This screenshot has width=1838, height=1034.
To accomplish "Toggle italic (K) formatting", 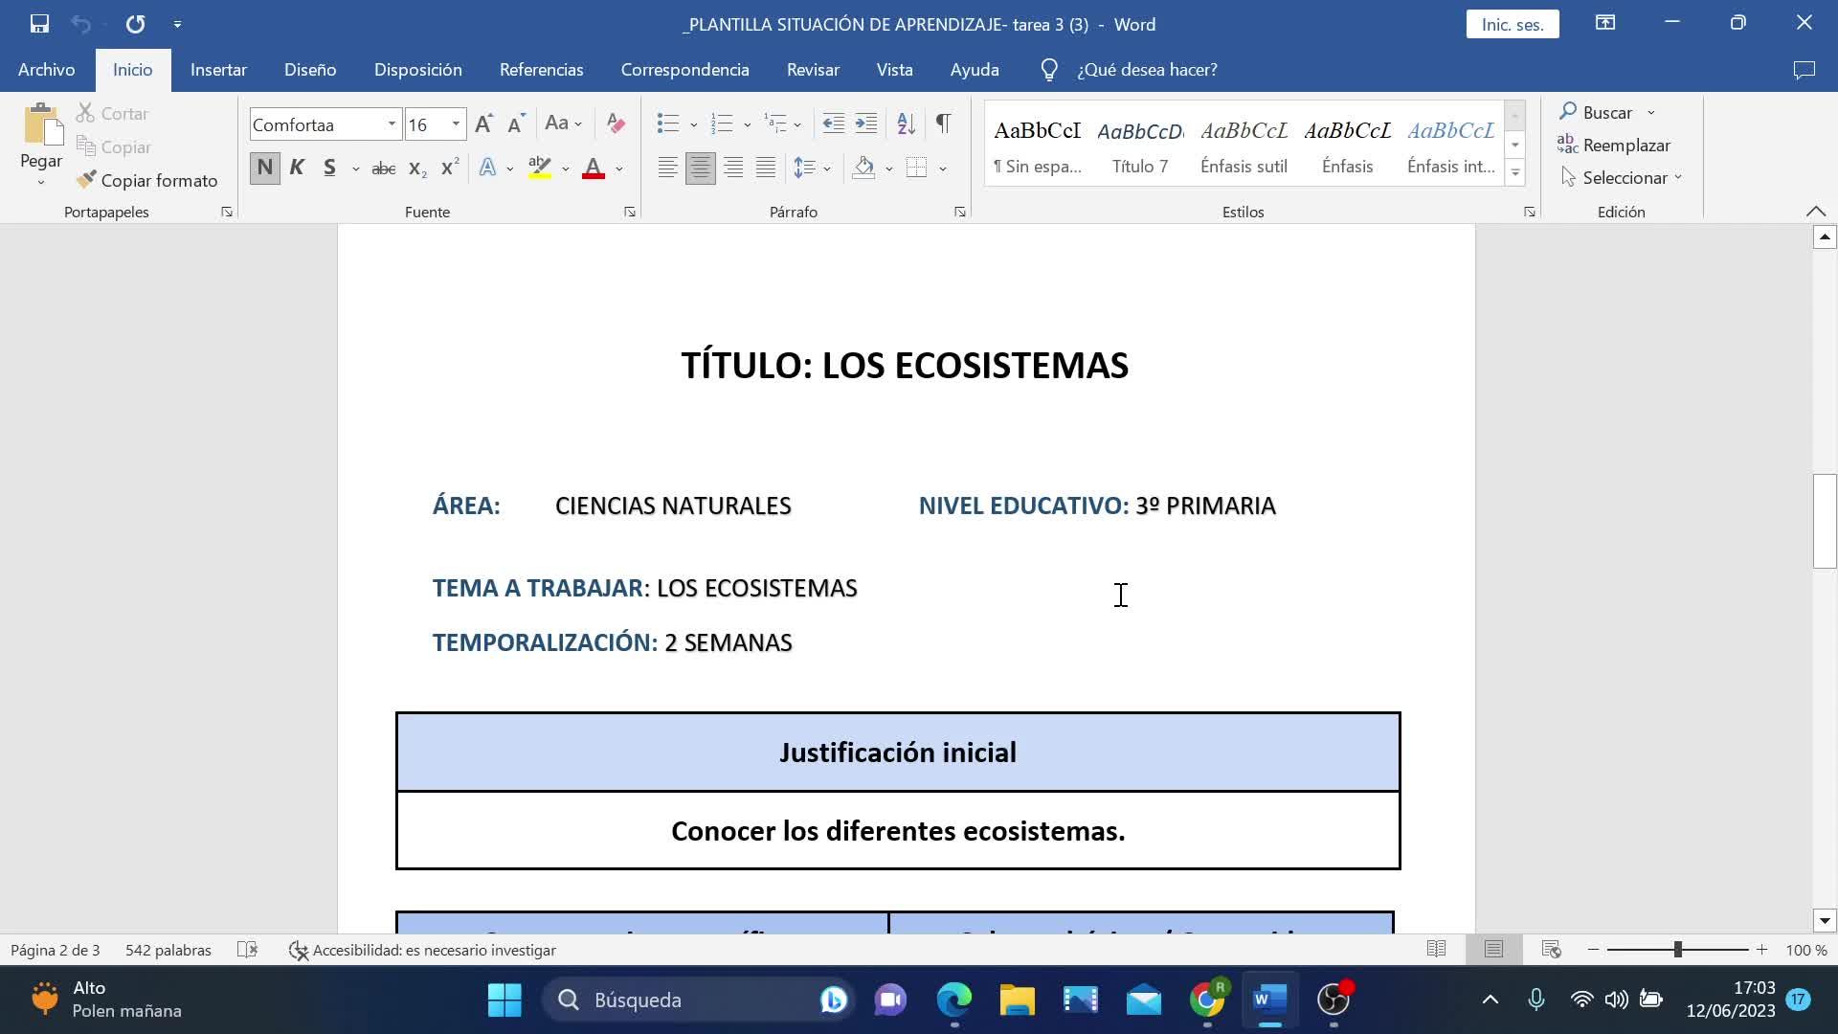I will [297, 169].
